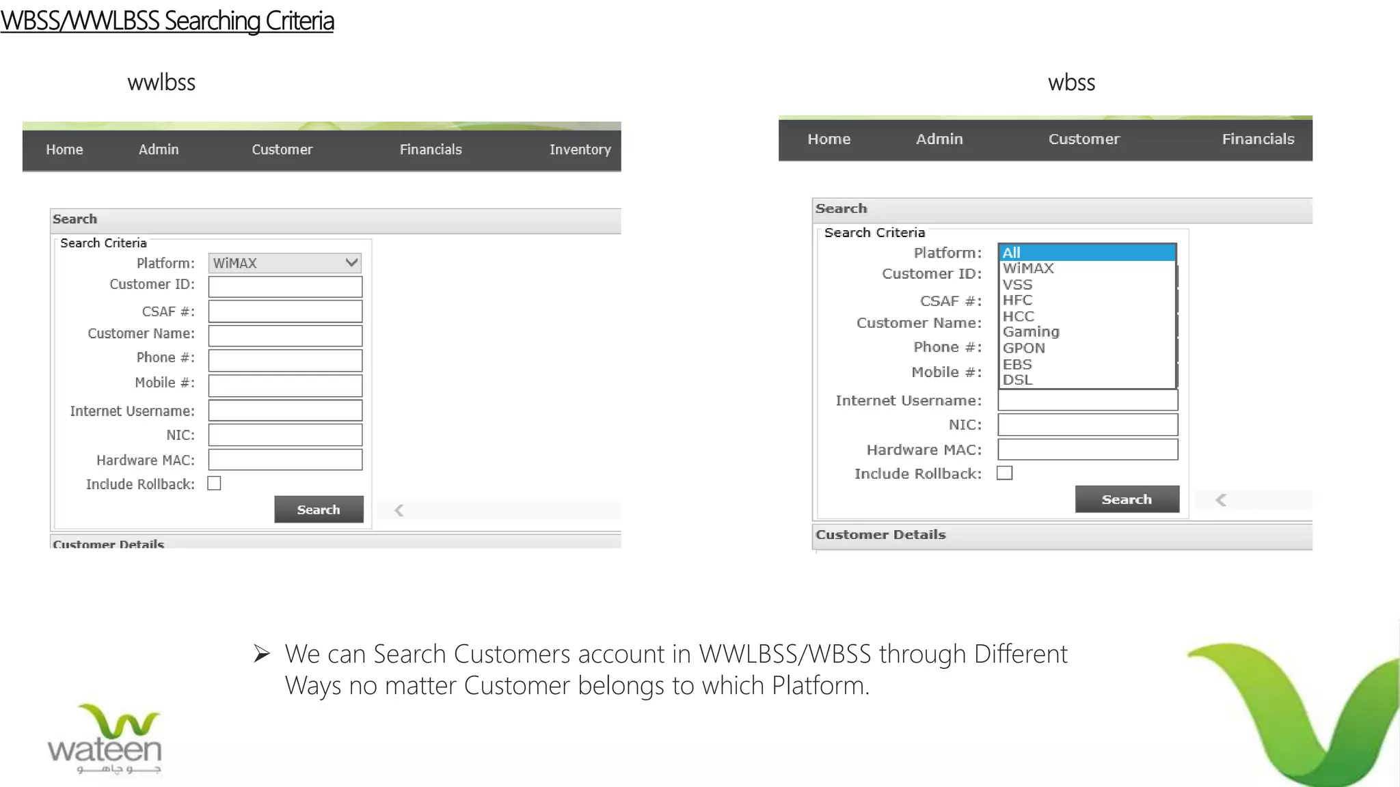This screenshot has height=787, width=1400.
Task: Click Customer Details header in wbss
Action: pyautogui.click(x=1062, y=535)
